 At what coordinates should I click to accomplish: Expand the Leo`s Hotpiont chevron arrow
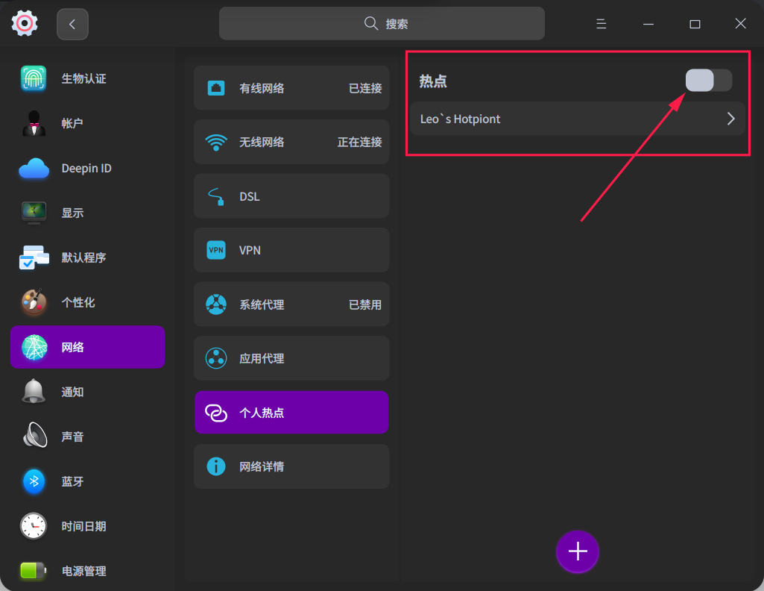730,119
